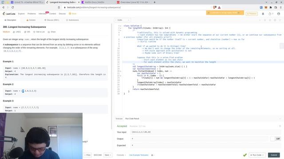
Task: Open the Grind 75 browser tab
Action: (x=27, y=2)
